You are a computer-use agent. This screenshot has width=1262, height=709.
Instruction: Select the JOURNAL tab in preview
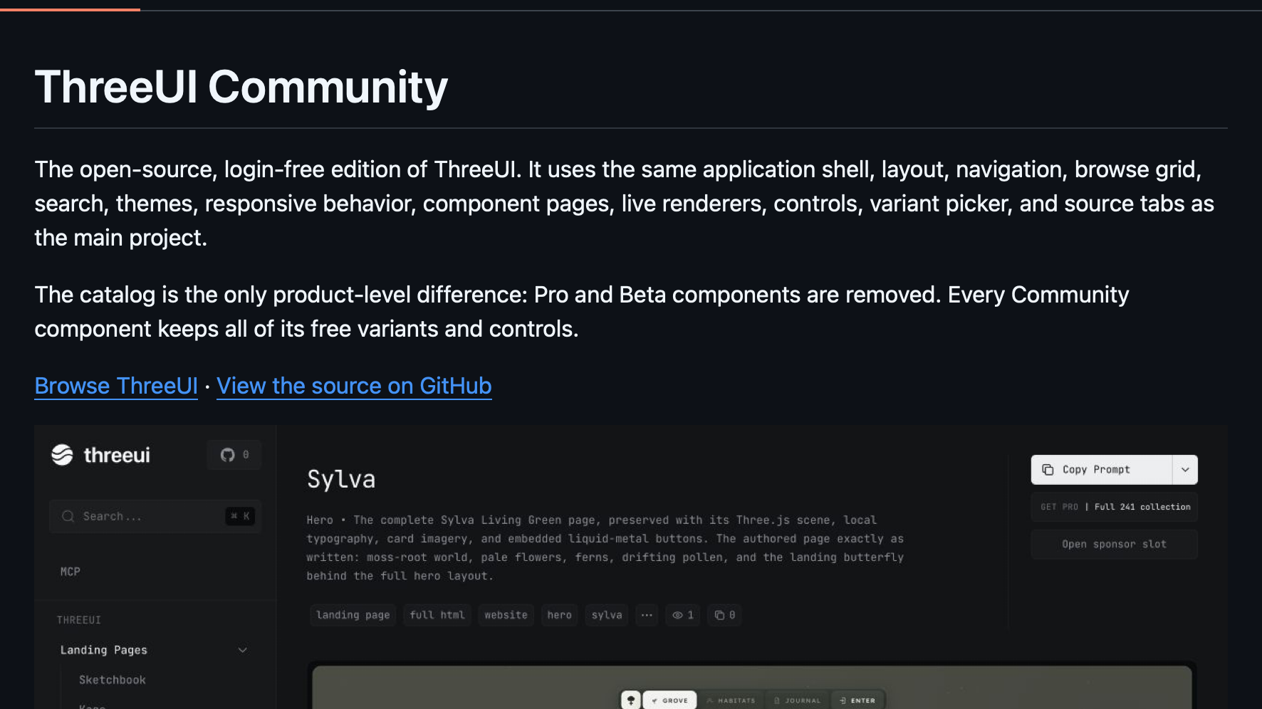[798, 700]
